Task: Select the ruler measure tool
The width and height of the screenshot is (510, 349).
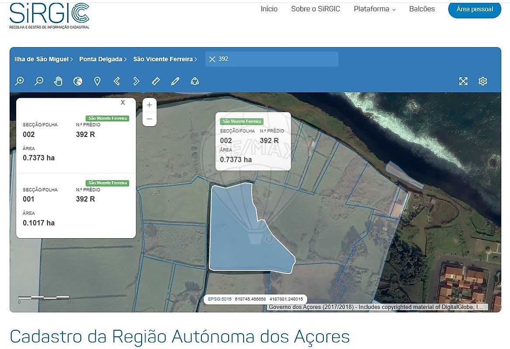Action: click(156, 81)
